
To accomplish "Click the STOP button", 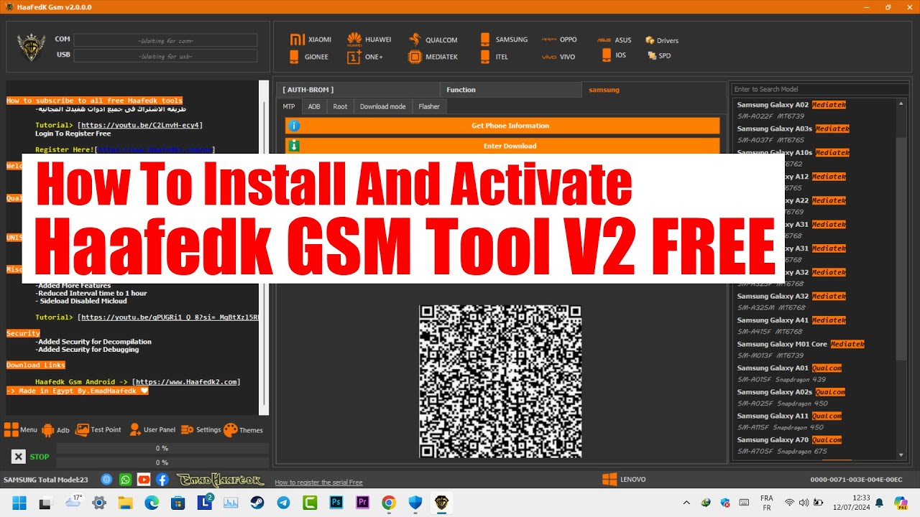I will click(x=31, y=457).
